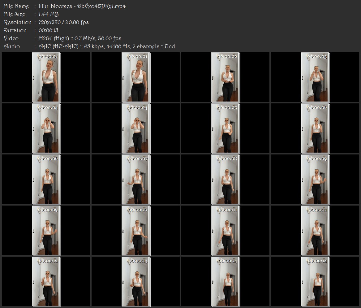Select the "Video" label
The image size is (361, 308).
11,38
